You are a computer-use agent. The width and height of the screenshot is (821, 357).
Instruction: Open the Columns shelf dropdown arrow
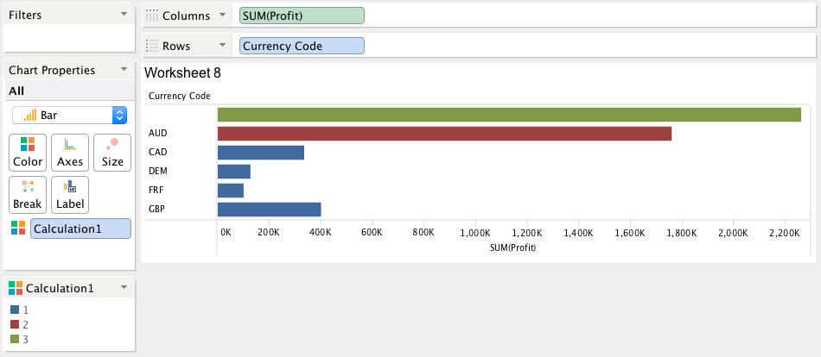[x=222, y=16]
